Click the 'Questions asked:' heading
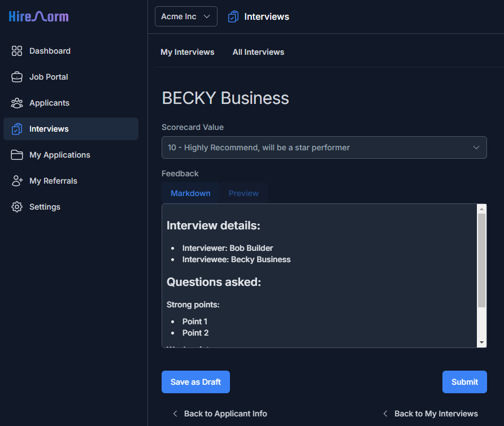This screenshot has height=426, width=504. (x=214, y=282)
